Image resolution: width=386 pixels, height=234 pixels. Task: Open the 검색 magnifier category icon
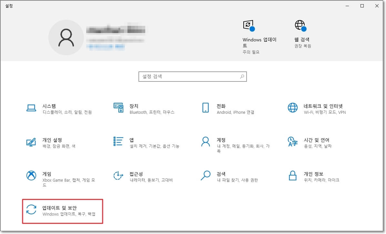click(206, 175)
